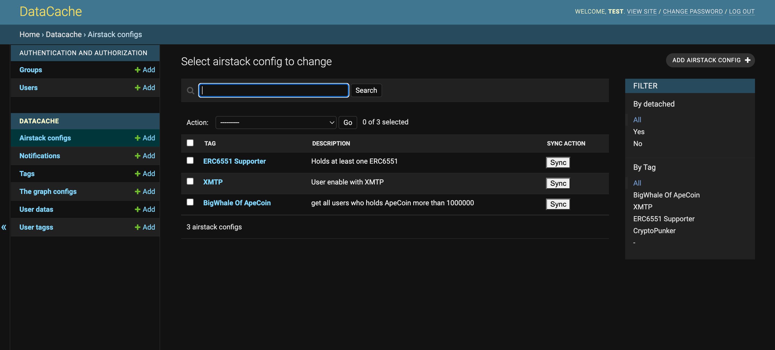Filter By detached: Yes
775x350 pixels.
tap(639, 131)
